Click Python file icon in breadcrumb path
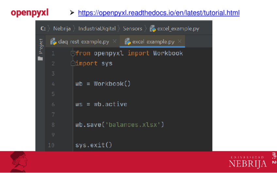 pyautogui.click(x=153, y=29)
